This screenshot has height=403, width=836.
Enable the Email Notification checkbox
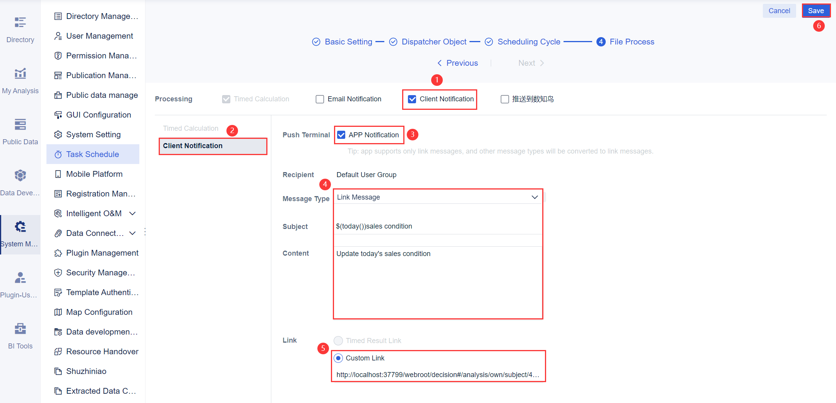pyautogui.click(x=320, y=99)
